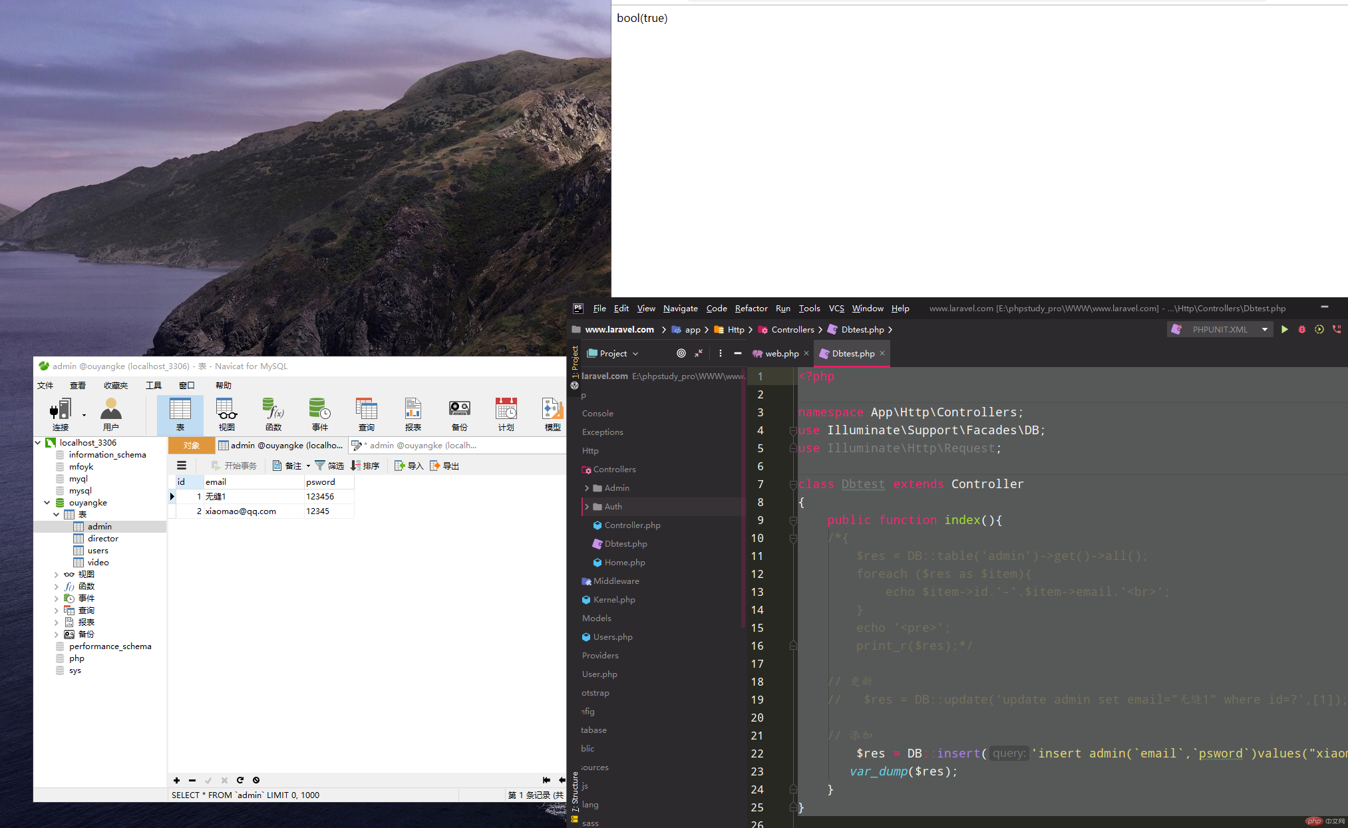Expand the 函数 node under ouyangke

(57, 586)
